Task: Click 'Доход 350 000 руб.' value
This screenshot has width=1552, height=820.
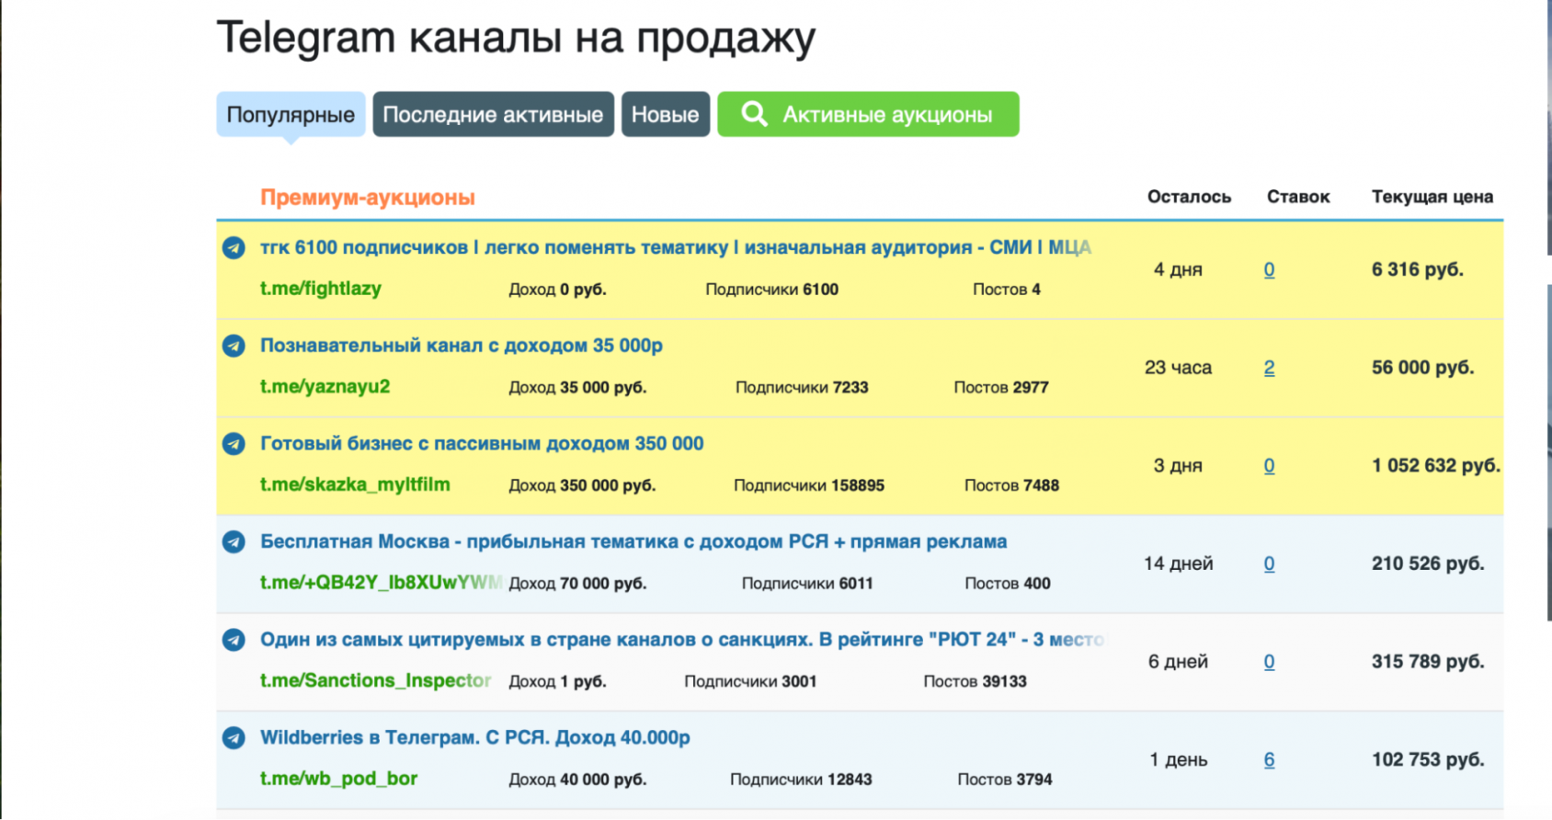Action: [582, 485]
